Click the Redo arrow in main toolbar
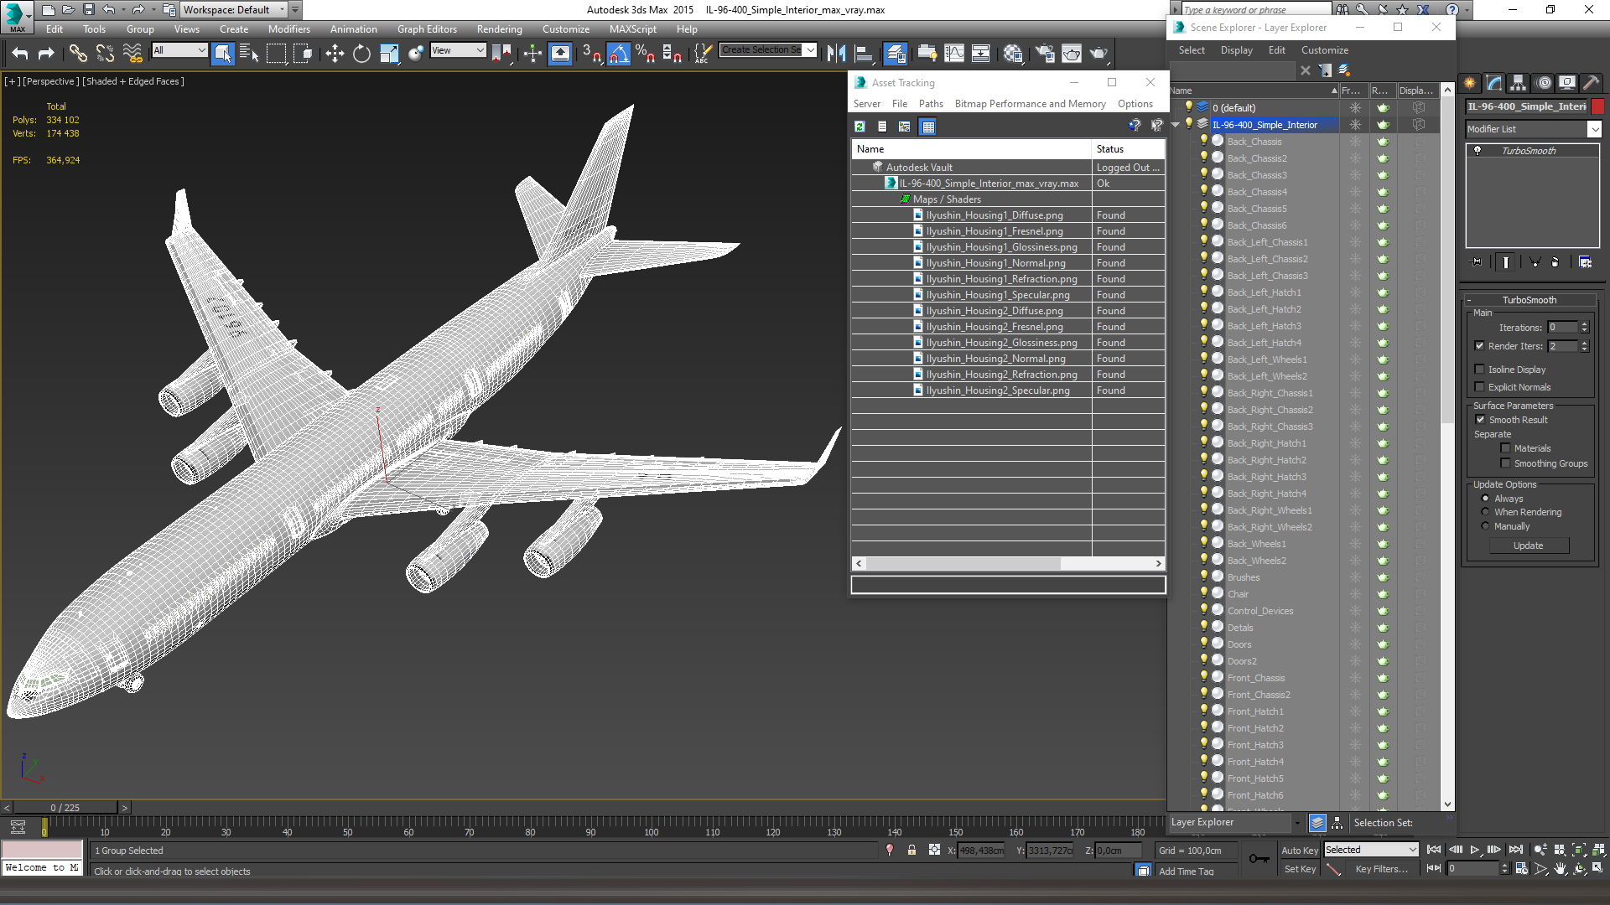1610x905 pixels. 46,54
